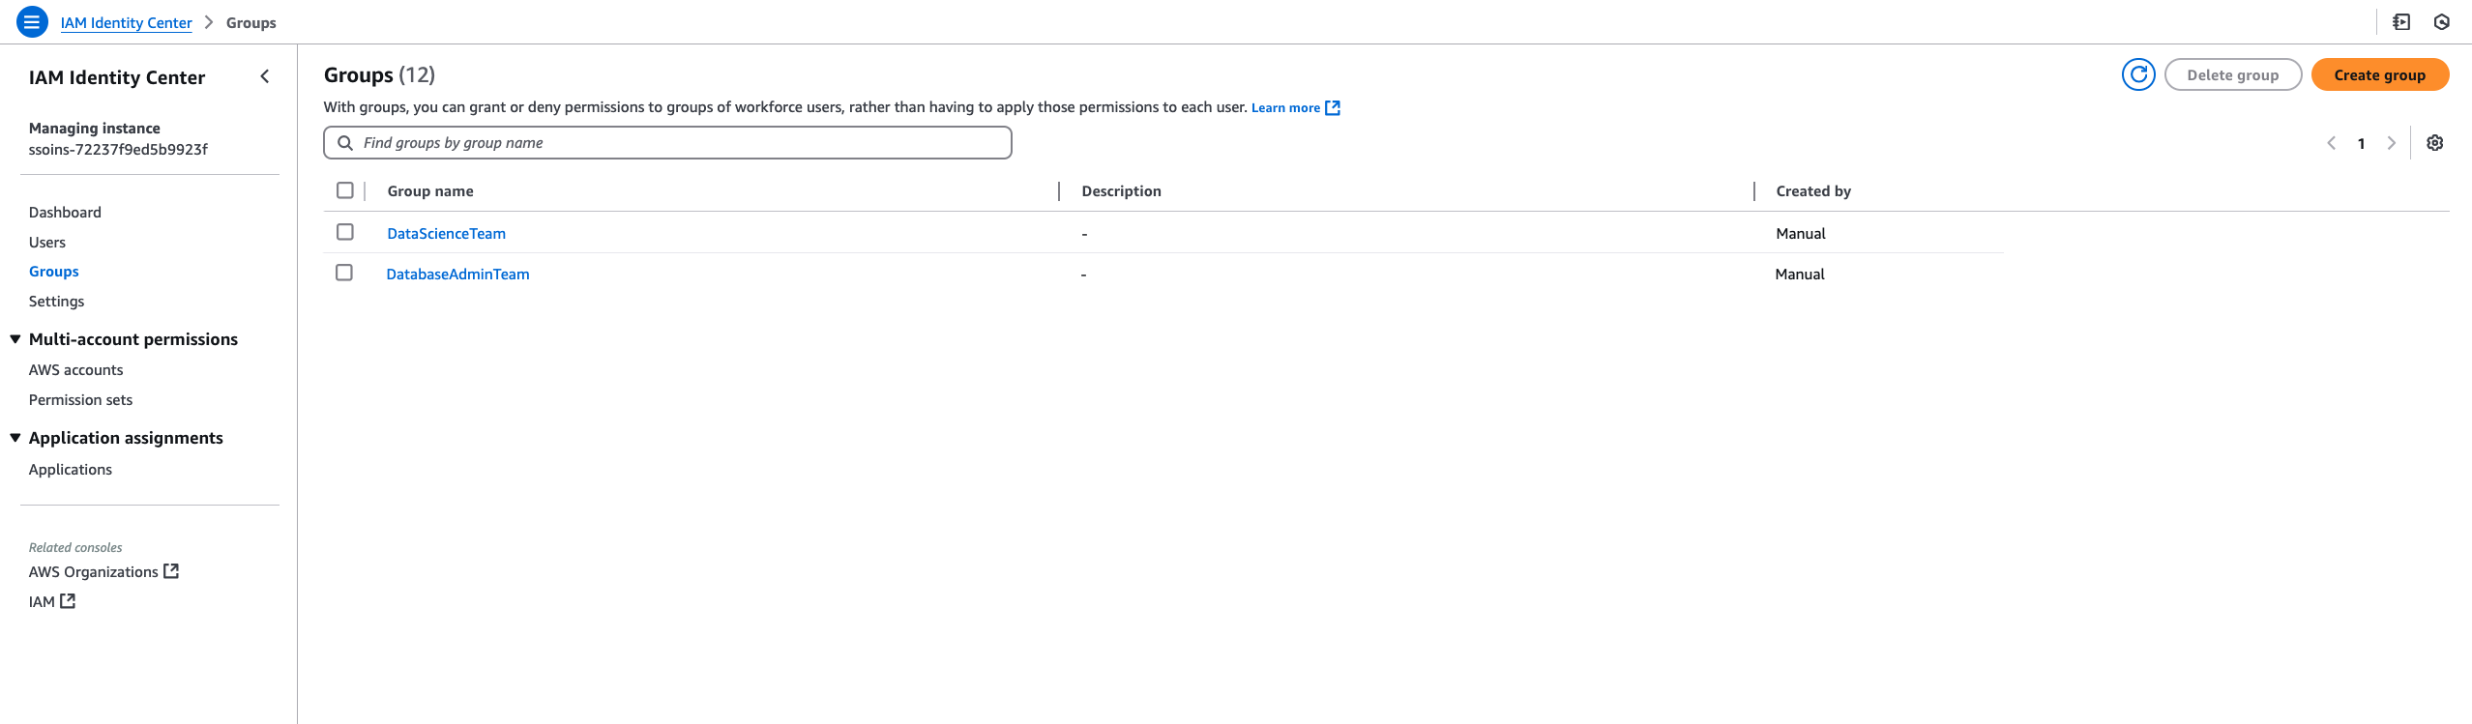Collapse the Application assignments section
2472x724 pixels.
coord(15,438)
